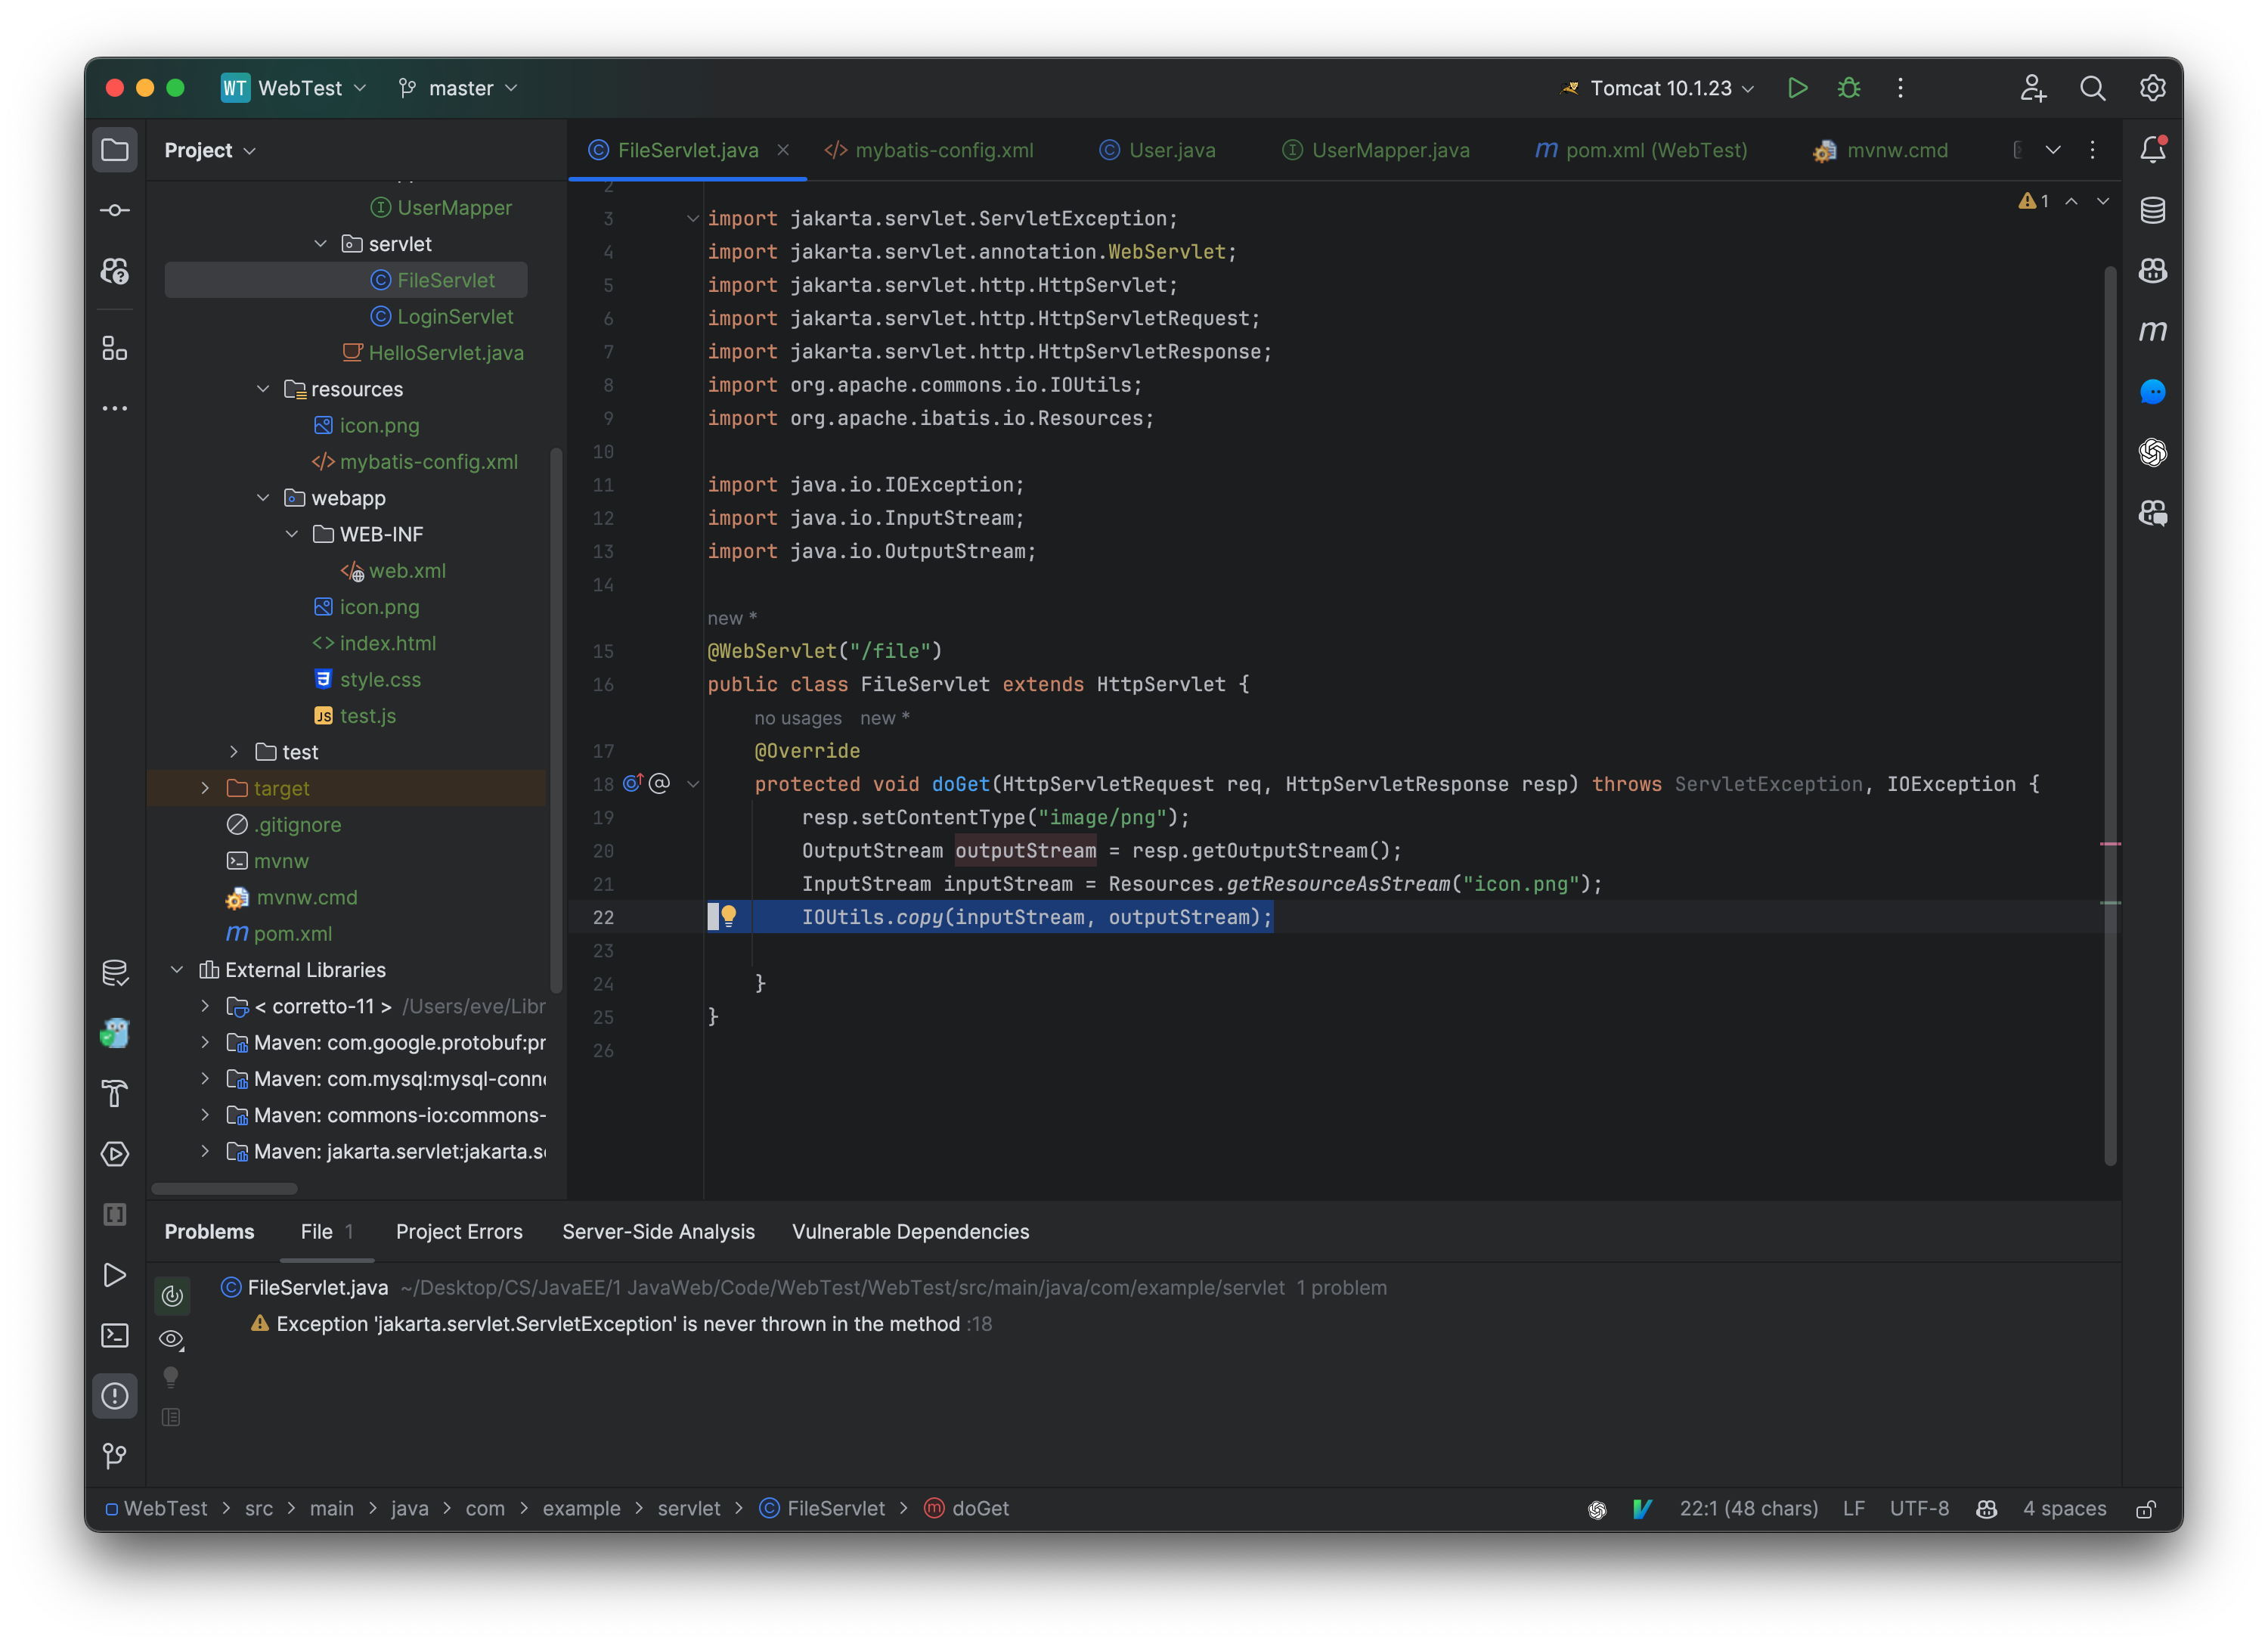The width and height of the screenshot is (2268, 1644).
Task: Open the Maven tool window
Action: pos(2154,331)
